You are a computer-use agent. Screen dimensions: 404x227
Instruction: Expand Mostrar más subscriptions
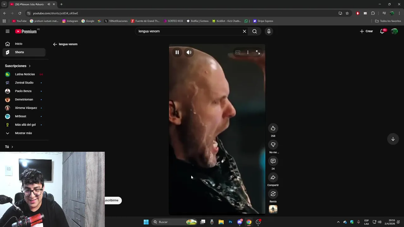[24, 133]
